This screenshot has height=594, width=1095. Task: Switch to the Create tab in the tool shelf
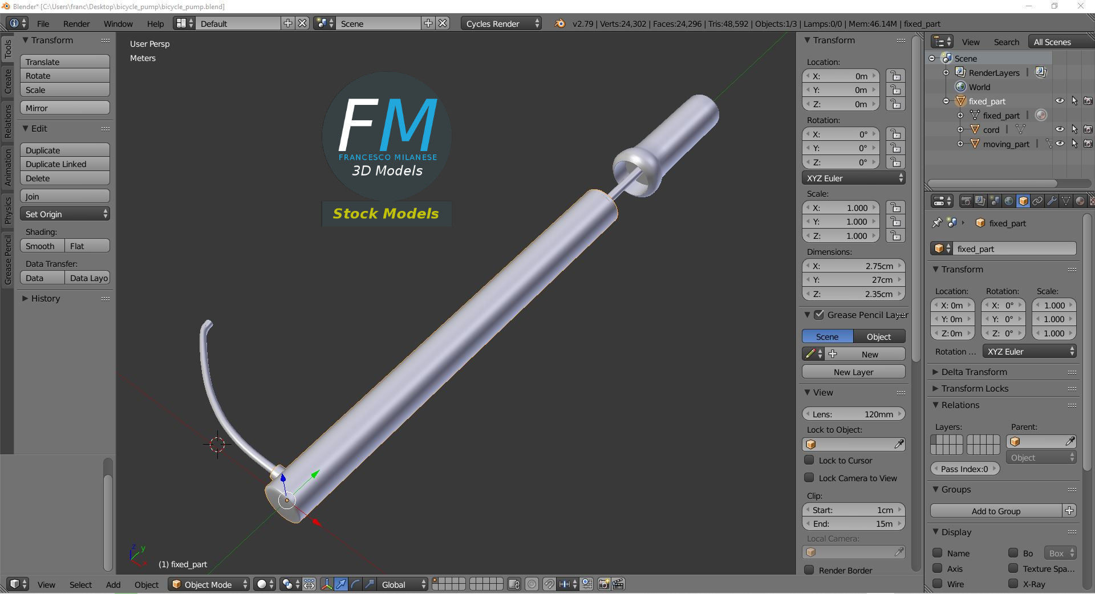point(7,81)
